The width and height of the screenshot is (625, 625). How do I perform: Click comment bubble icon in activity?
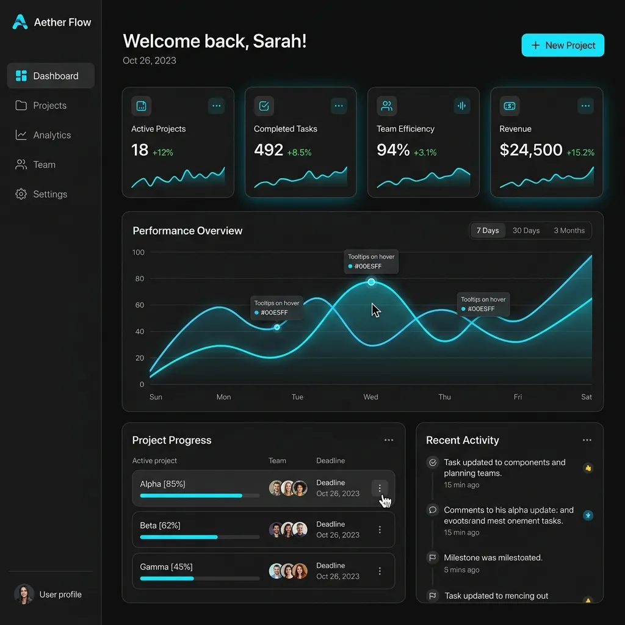click(433, 510)
